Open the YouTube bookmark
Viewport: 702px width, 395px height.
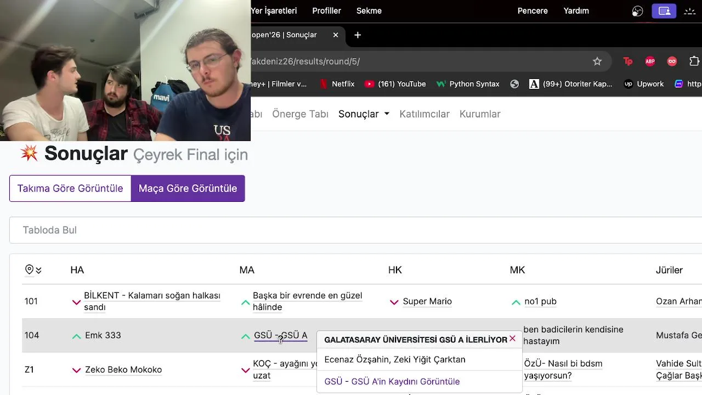pyautogui.click(x=395, y=84)
